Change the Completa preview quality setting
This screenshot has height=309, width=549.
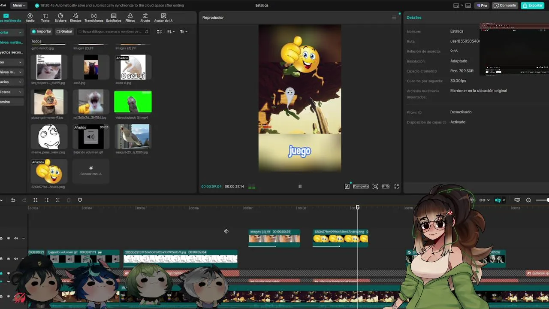pyautogui.click(x=361, y=186)
